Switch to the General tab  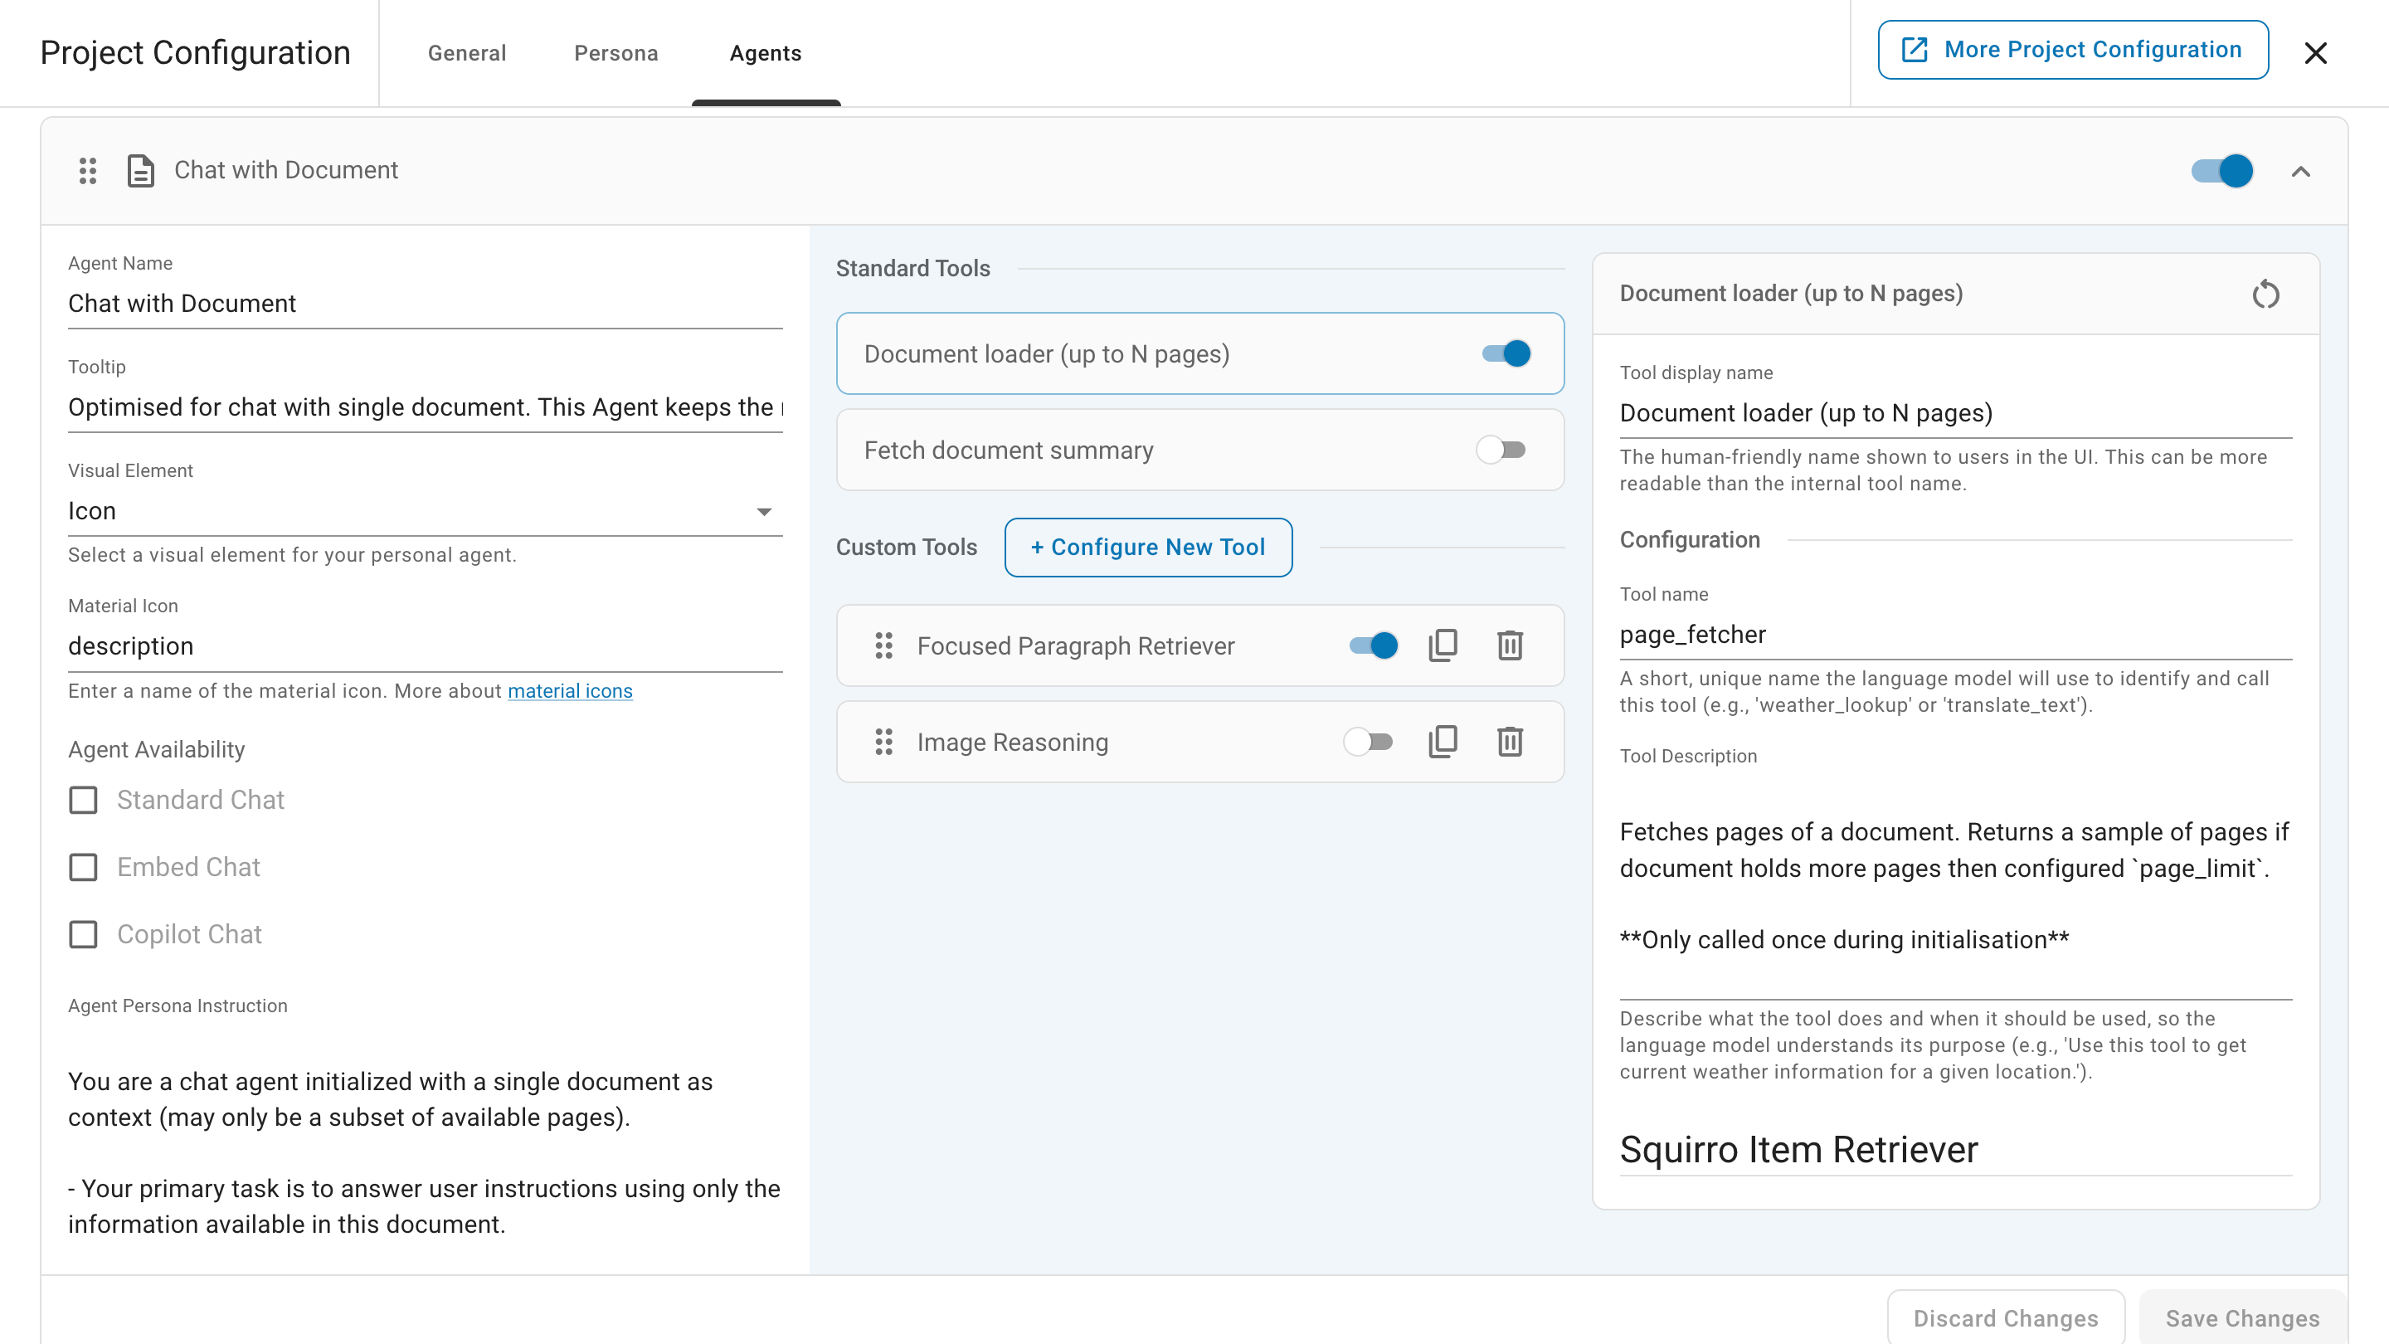point(466,53)
